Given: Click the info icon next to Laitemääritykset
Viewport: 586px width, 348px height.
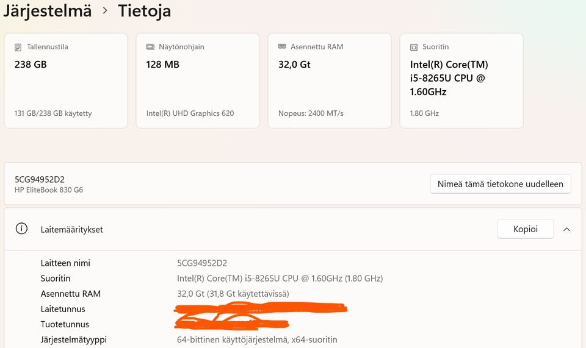Looking at the screenshot, I should coord(22,229).
